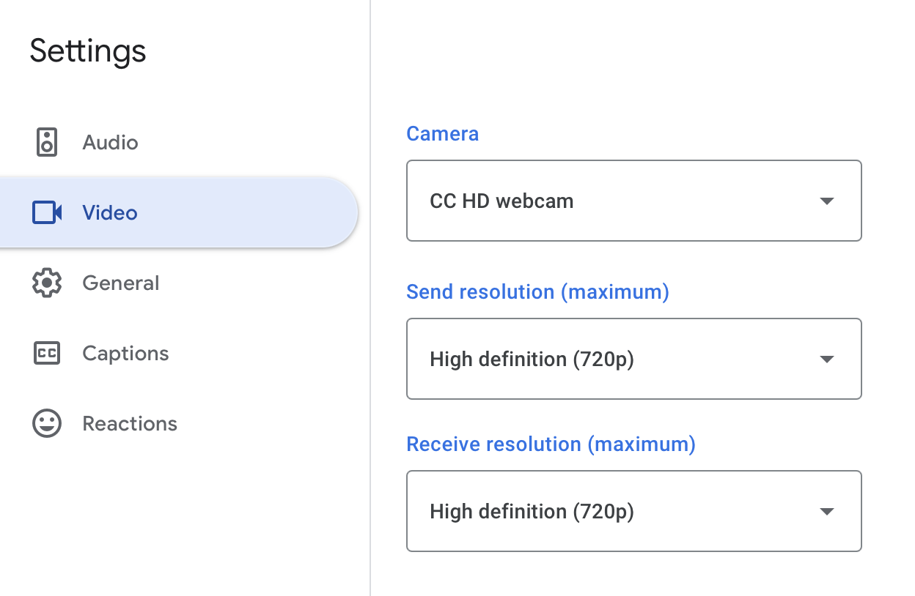
Task: Expand the camera dropdown arrow
Action: pos(827,201)
